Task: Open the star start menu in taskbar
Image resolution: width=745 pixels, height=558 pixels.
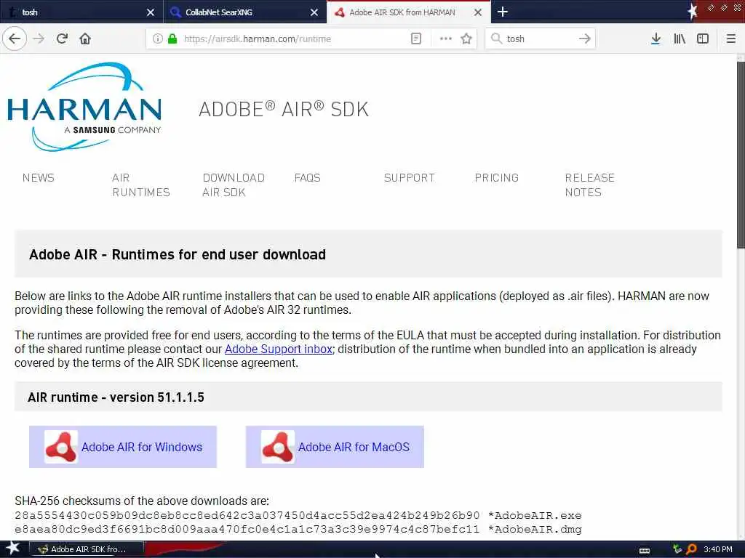Action: click(13, 549)
